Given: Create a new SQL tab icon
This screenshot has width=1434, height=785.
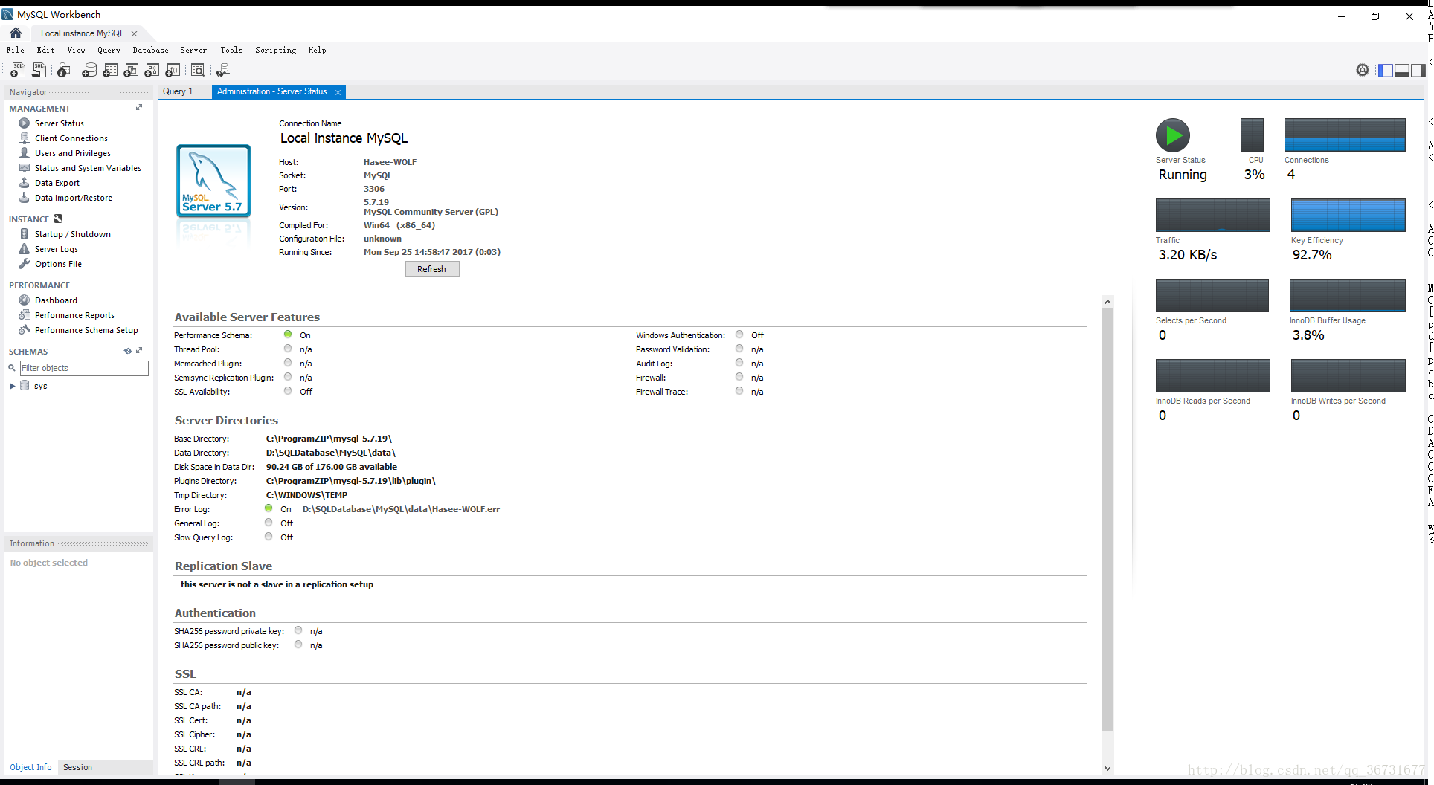Looking at the screenshot, I should (x=17, y=70).
